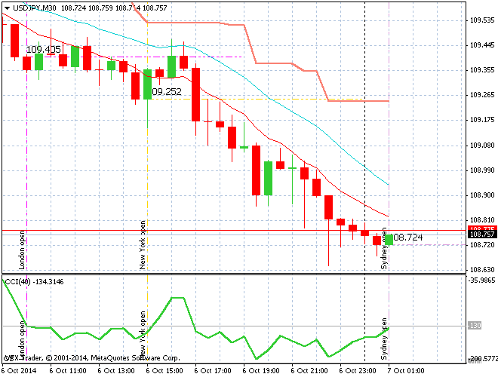Click the 6 Oct 17:00 time axis label
This screenshot has width=498, height=377.
pyautogui.click(x=213, y=371)
